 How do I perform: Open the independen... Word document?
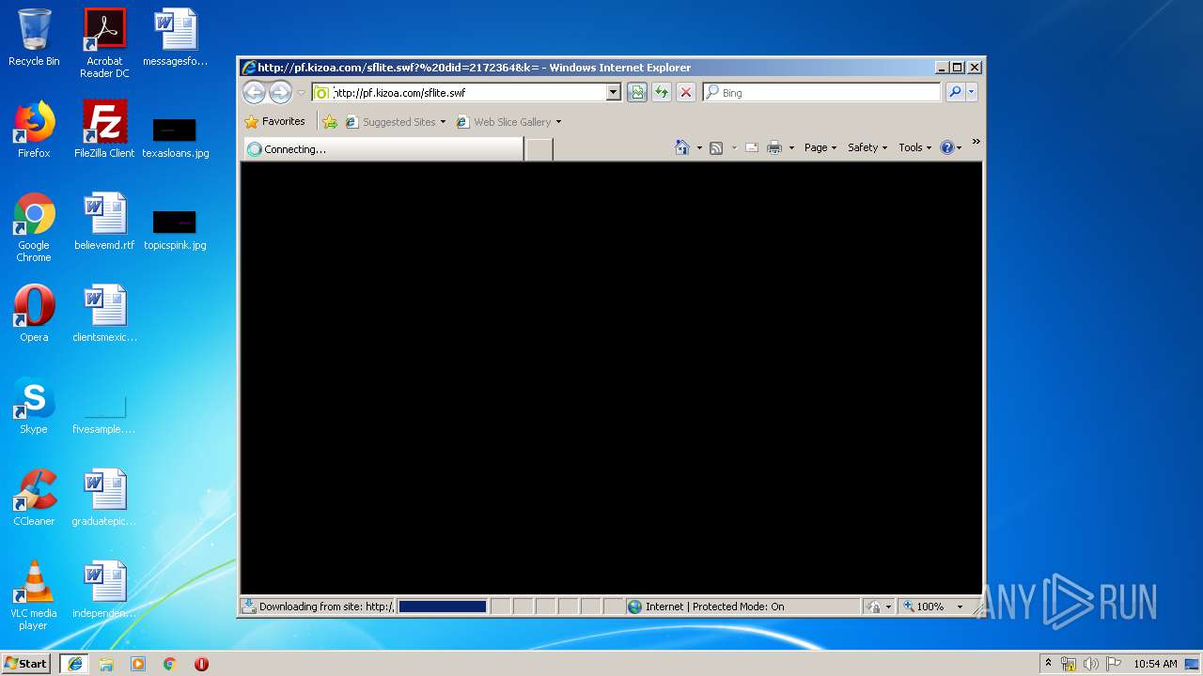click(x=104, y=590)
